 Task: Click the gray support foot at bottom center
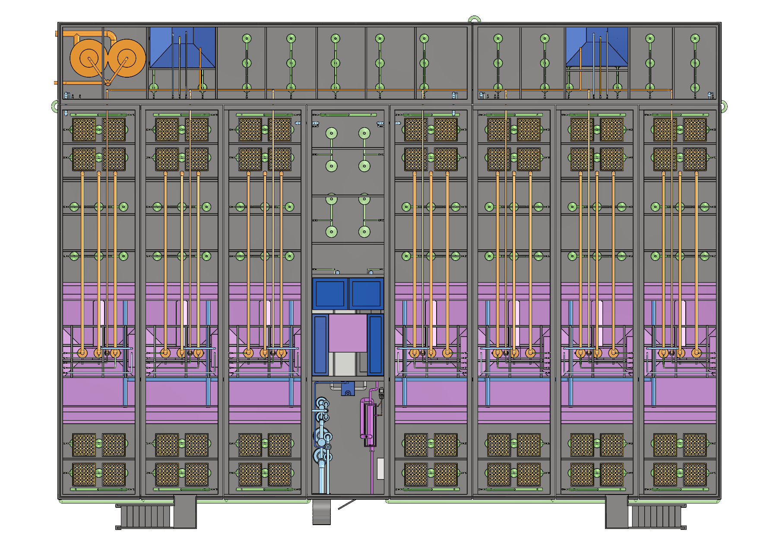(x=321, y=512)
